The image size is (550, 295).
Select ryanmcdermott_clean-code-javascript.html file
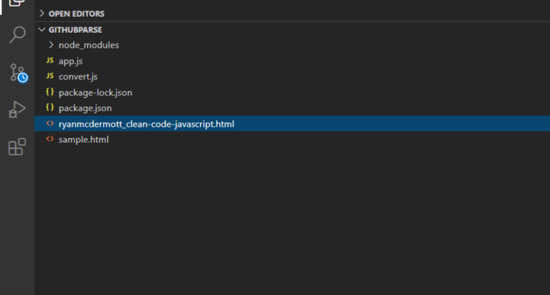[x=292, y=124]
